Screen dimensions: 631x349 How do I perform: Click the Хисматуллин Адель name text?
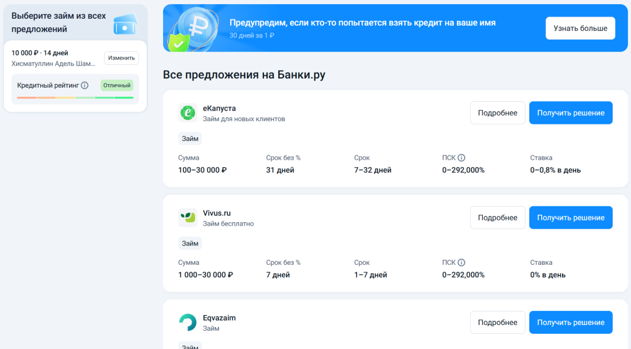click(54, 64)
